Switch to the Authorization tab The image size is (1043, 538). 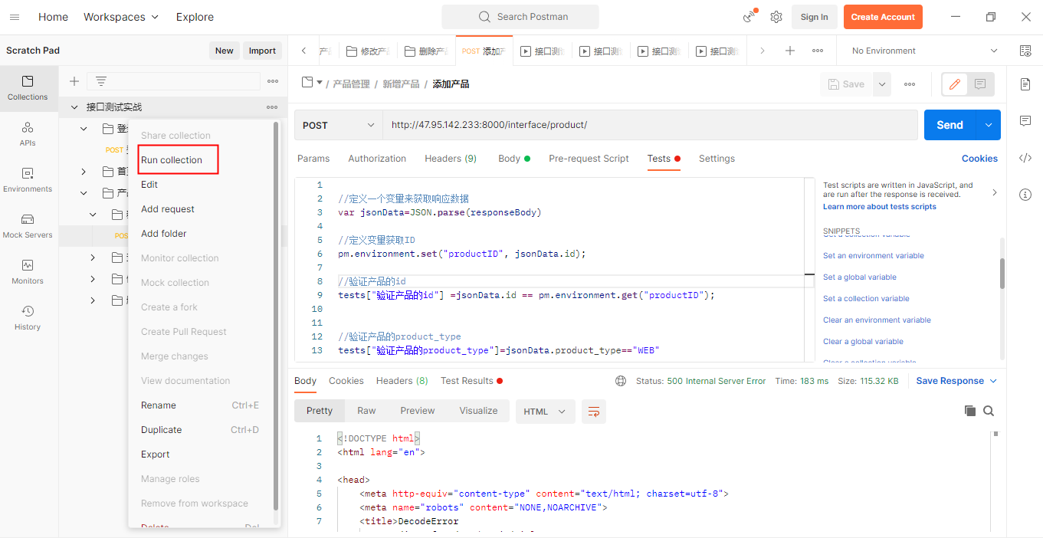[377, 159]
